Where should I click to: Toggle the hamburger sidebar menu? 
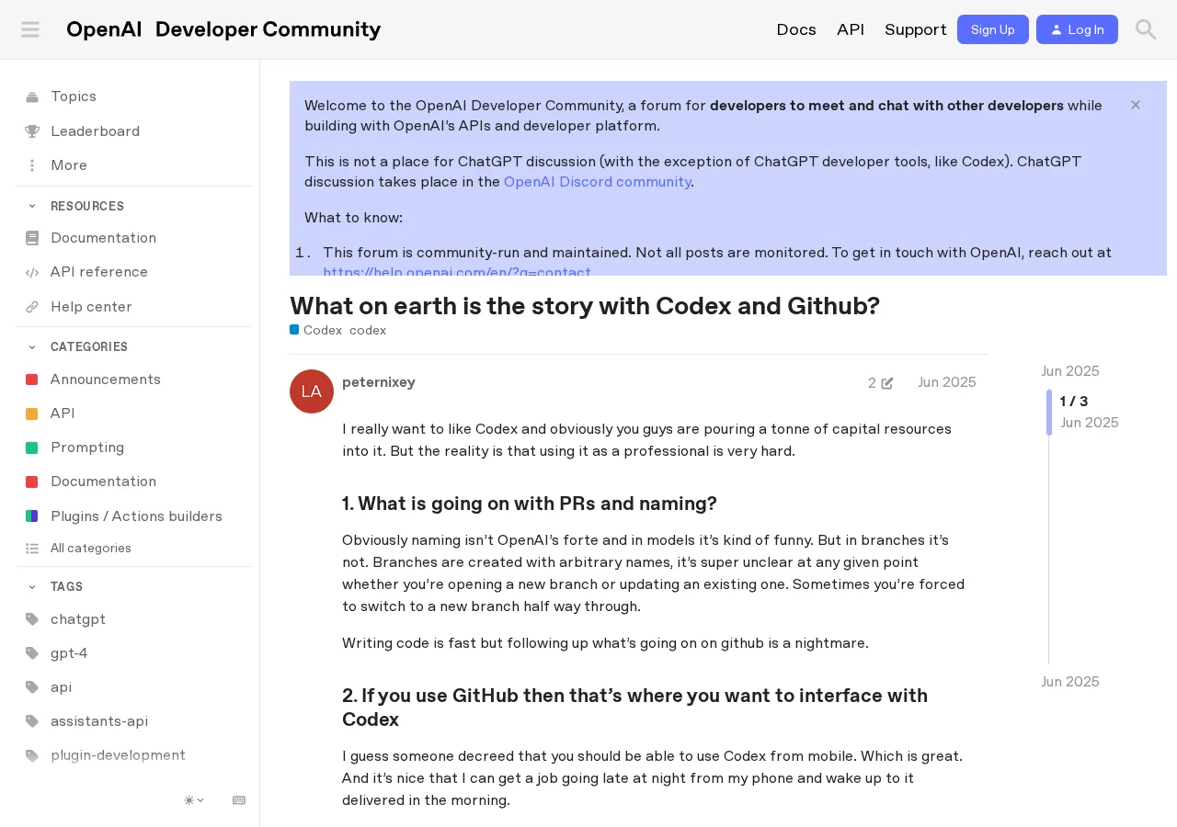pyautogui.click(x=30, y=29)
